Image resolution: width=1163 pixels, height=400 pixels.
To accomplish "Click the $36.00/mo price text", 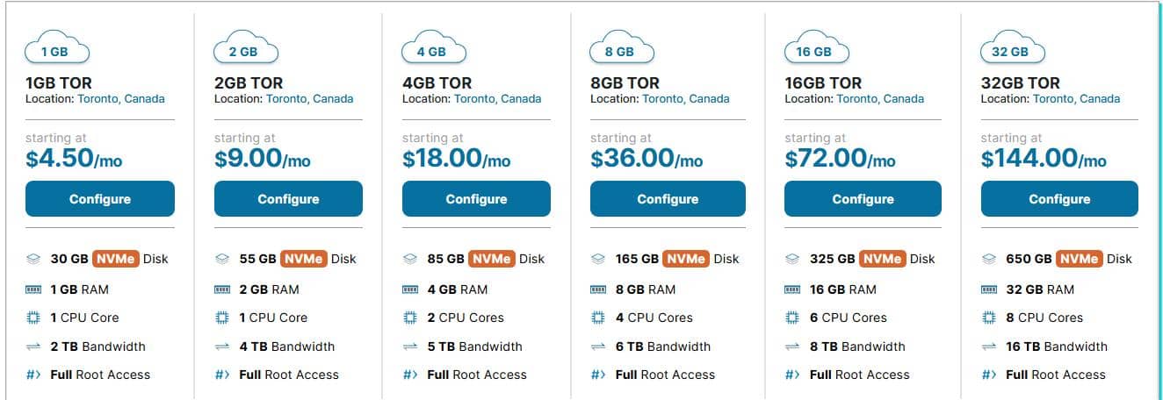I will tap(647, 159).
